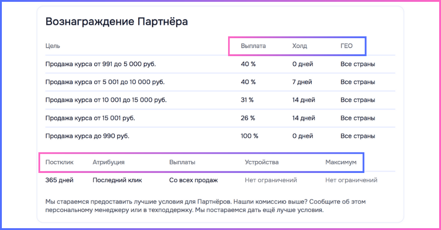Click '14 дней' in the 'от 15 001 руб.' row
The image size is (441, 230).
[x=303, y=118]
